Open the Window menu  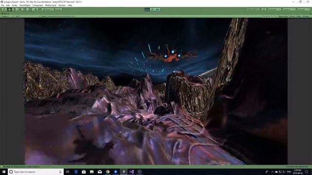[62, 5]
